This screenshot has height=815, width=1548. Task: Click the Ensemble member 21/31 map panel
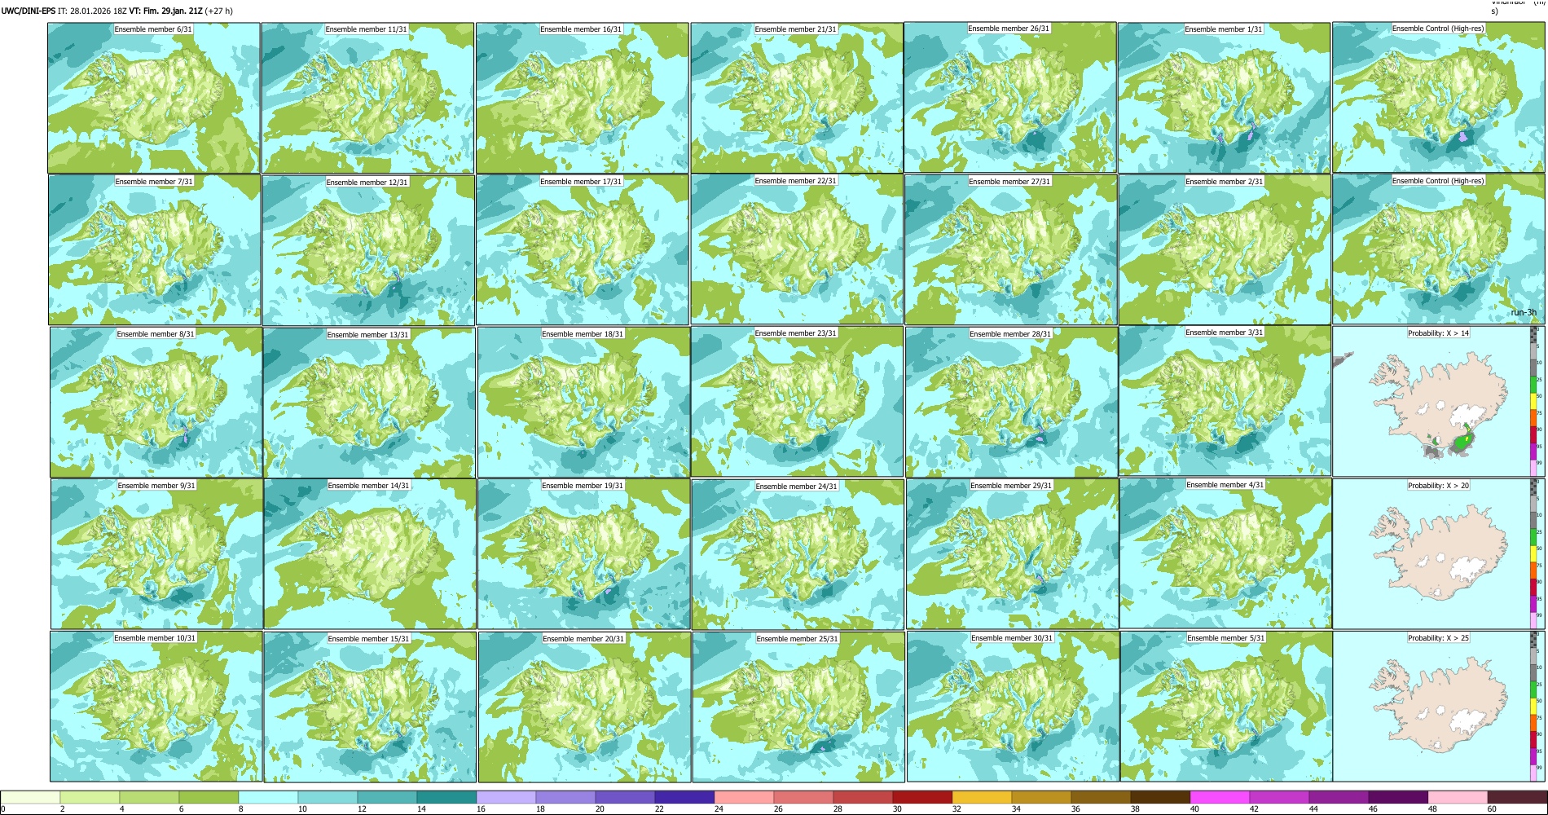coord(797,98)
